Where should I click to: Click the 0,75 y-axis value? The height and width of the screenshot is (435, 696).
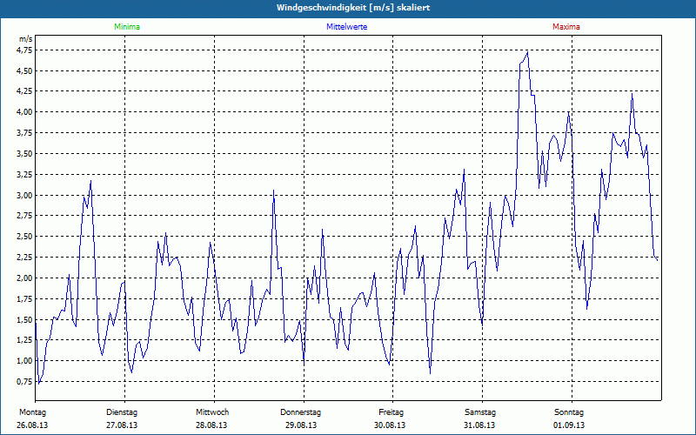[25, 382]
